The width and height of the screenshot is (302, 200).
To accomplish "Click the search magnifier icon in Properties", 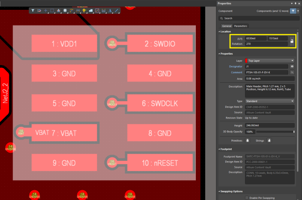I will [x=221, y=18].
